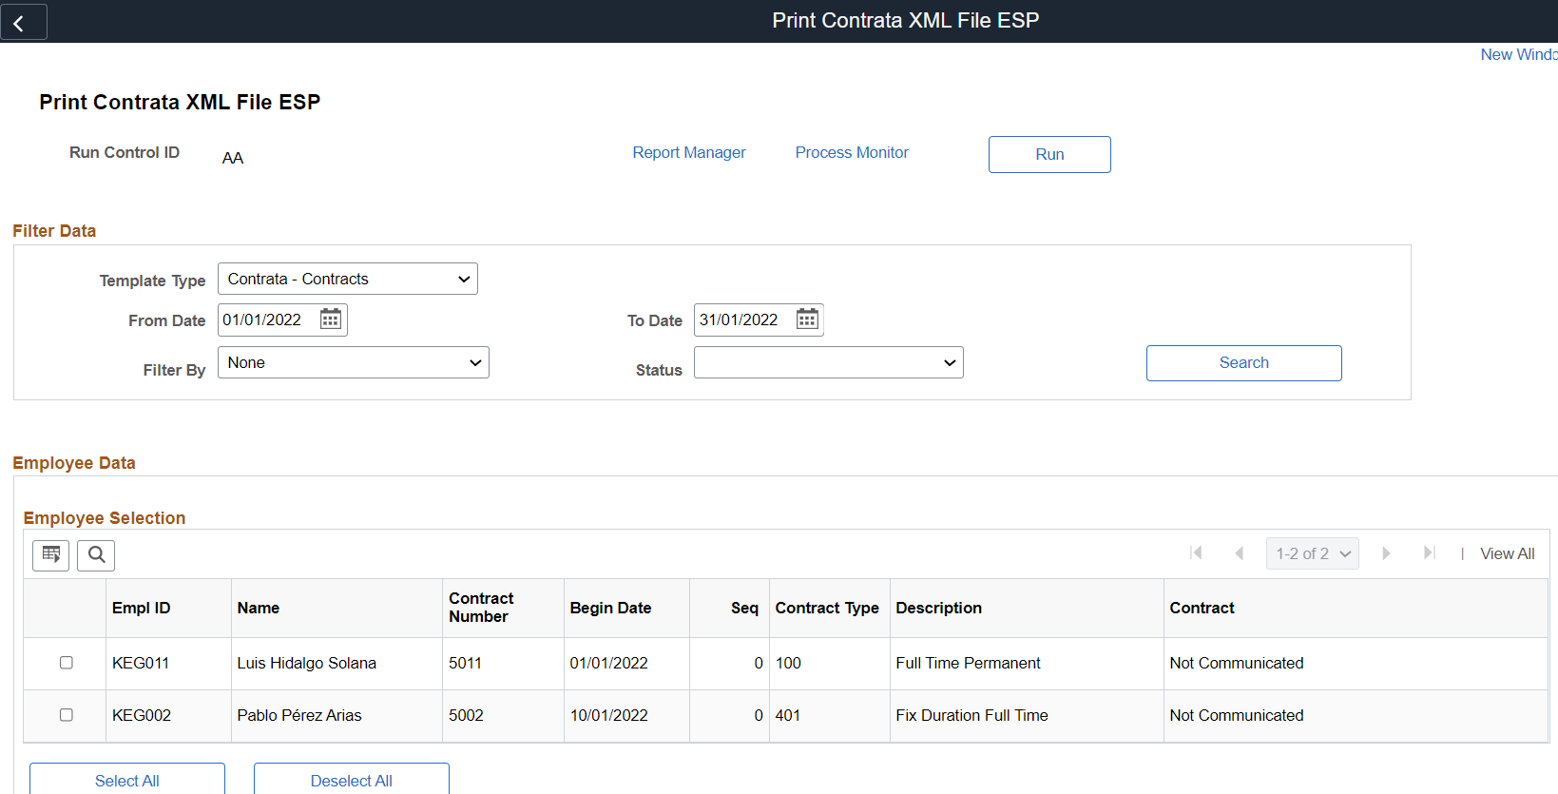Click Empl ID KEG002 cell
This screenshot has height=794, width=1558.
[x=142, y=715]
